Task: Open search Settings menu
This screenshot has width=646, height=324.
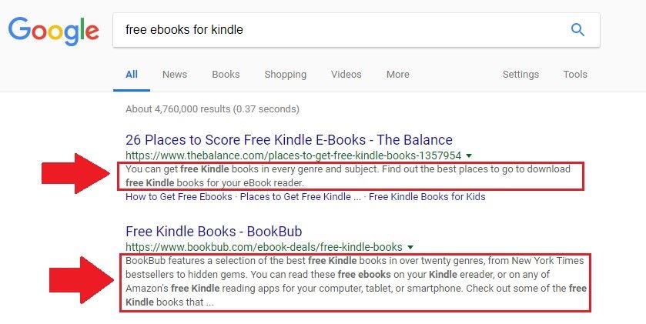Action: [x=520, y=75]
